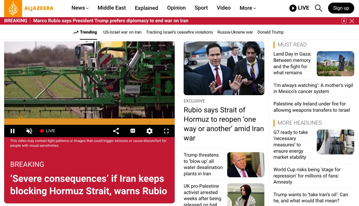The height and width of the screenshot is (206, 359).
Task: Open the Sign up page
Action: [341, 8]
